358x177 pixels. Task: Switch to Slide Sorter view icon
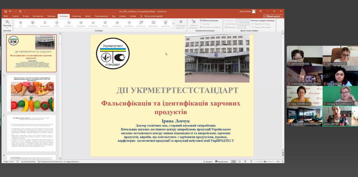pos(239,162)
